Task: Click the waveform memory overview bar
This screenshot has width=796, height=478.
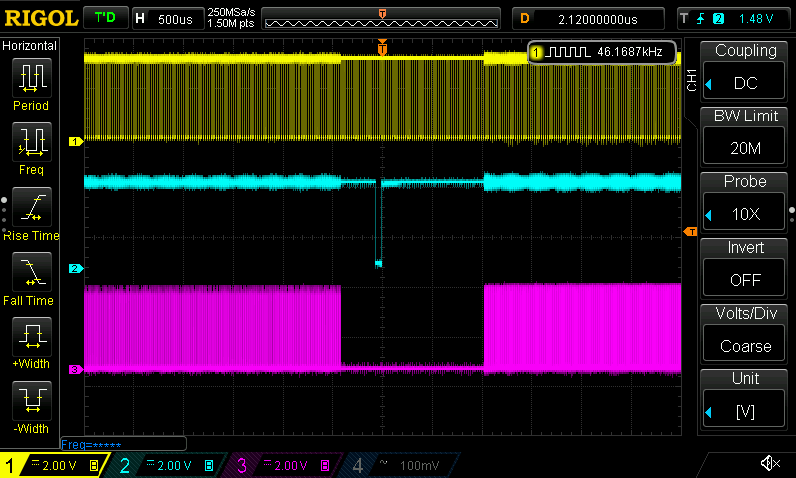Action: [381, 18]
